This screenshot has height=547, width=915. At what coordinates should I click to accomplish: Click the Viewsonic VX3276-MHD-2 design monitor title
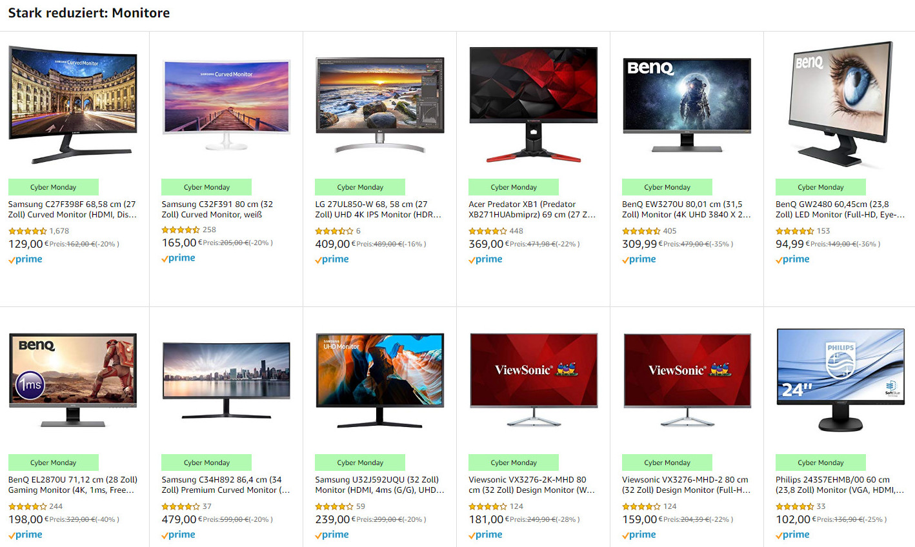[x=687, y=484]
